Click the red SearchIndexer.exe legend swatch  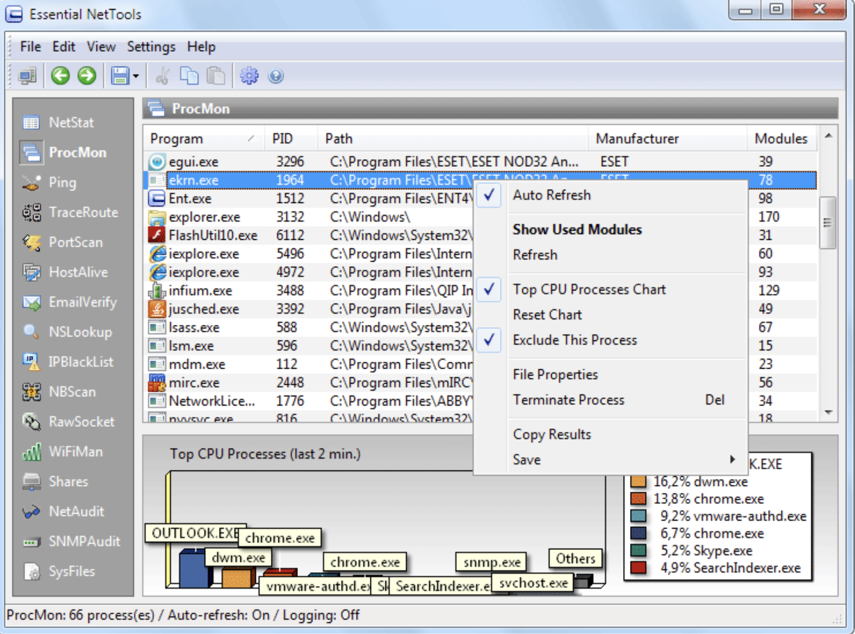pyautogui.click(x=638, y=568)
